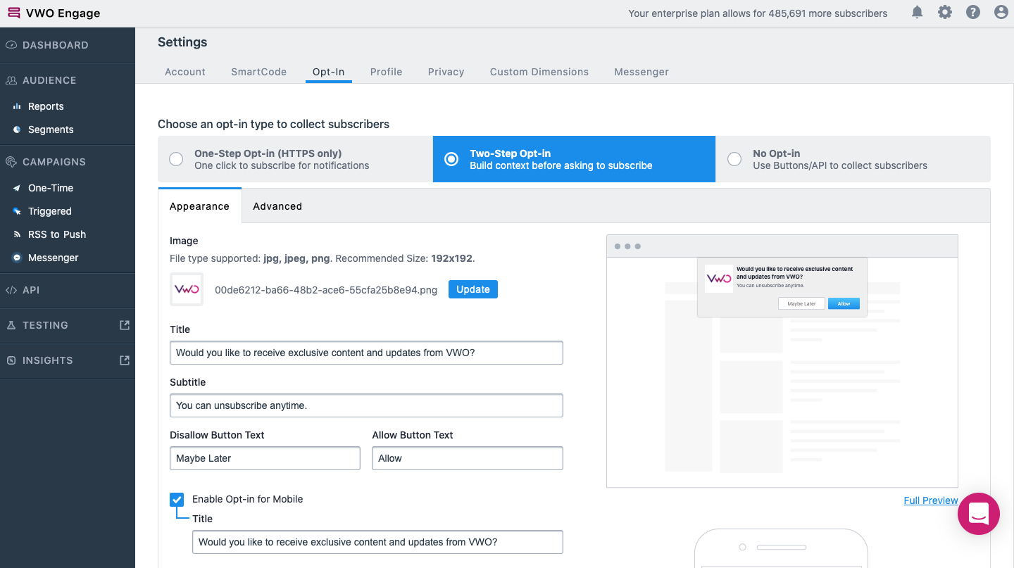
Task: Click the mobile opt-in Title field
Action: pos(377,542)
